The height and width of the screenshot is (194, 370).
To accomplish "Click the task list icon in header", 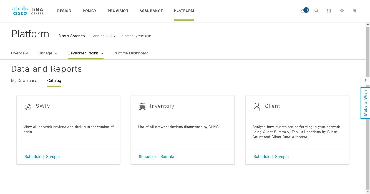I will point(355,11).
